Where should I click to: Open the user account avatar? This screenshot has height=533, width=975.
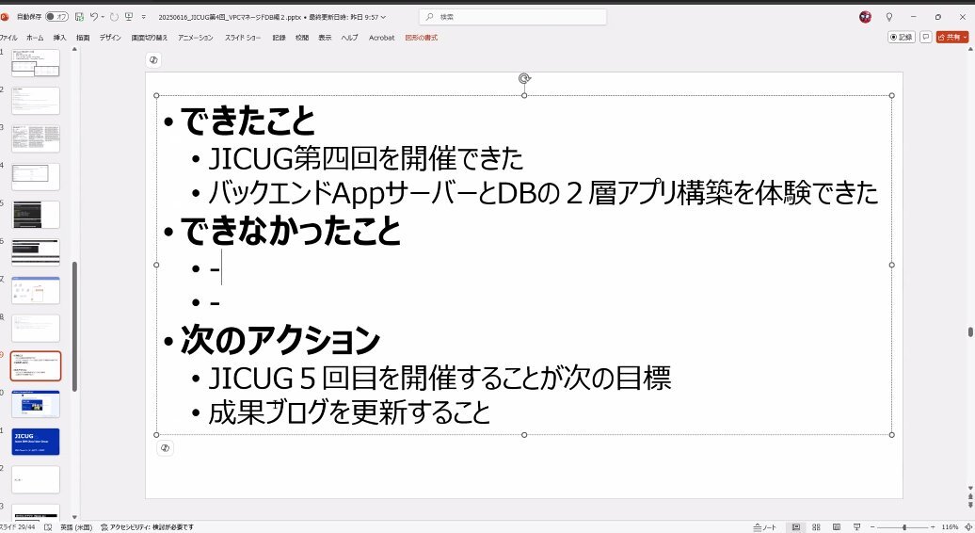(865, 17)
